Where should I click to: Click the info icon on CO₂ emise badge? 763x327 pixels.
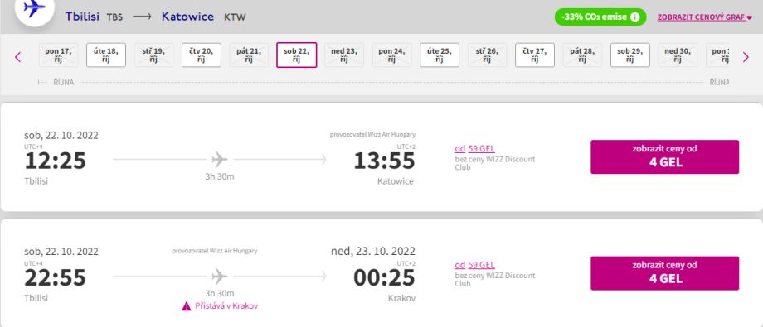pyautogui.click(x=634, y=17)
